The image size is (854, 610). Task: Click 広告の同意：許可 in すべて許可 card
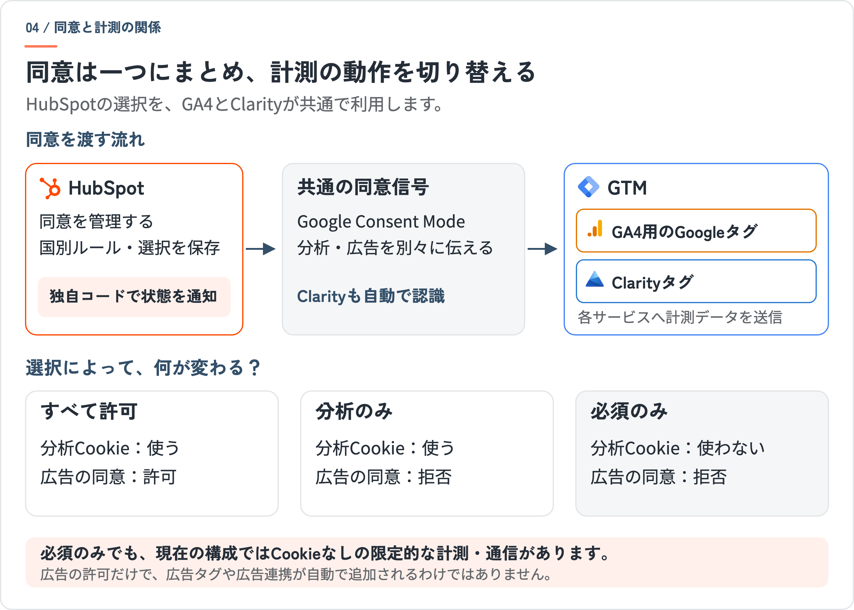tap(109, 477)
